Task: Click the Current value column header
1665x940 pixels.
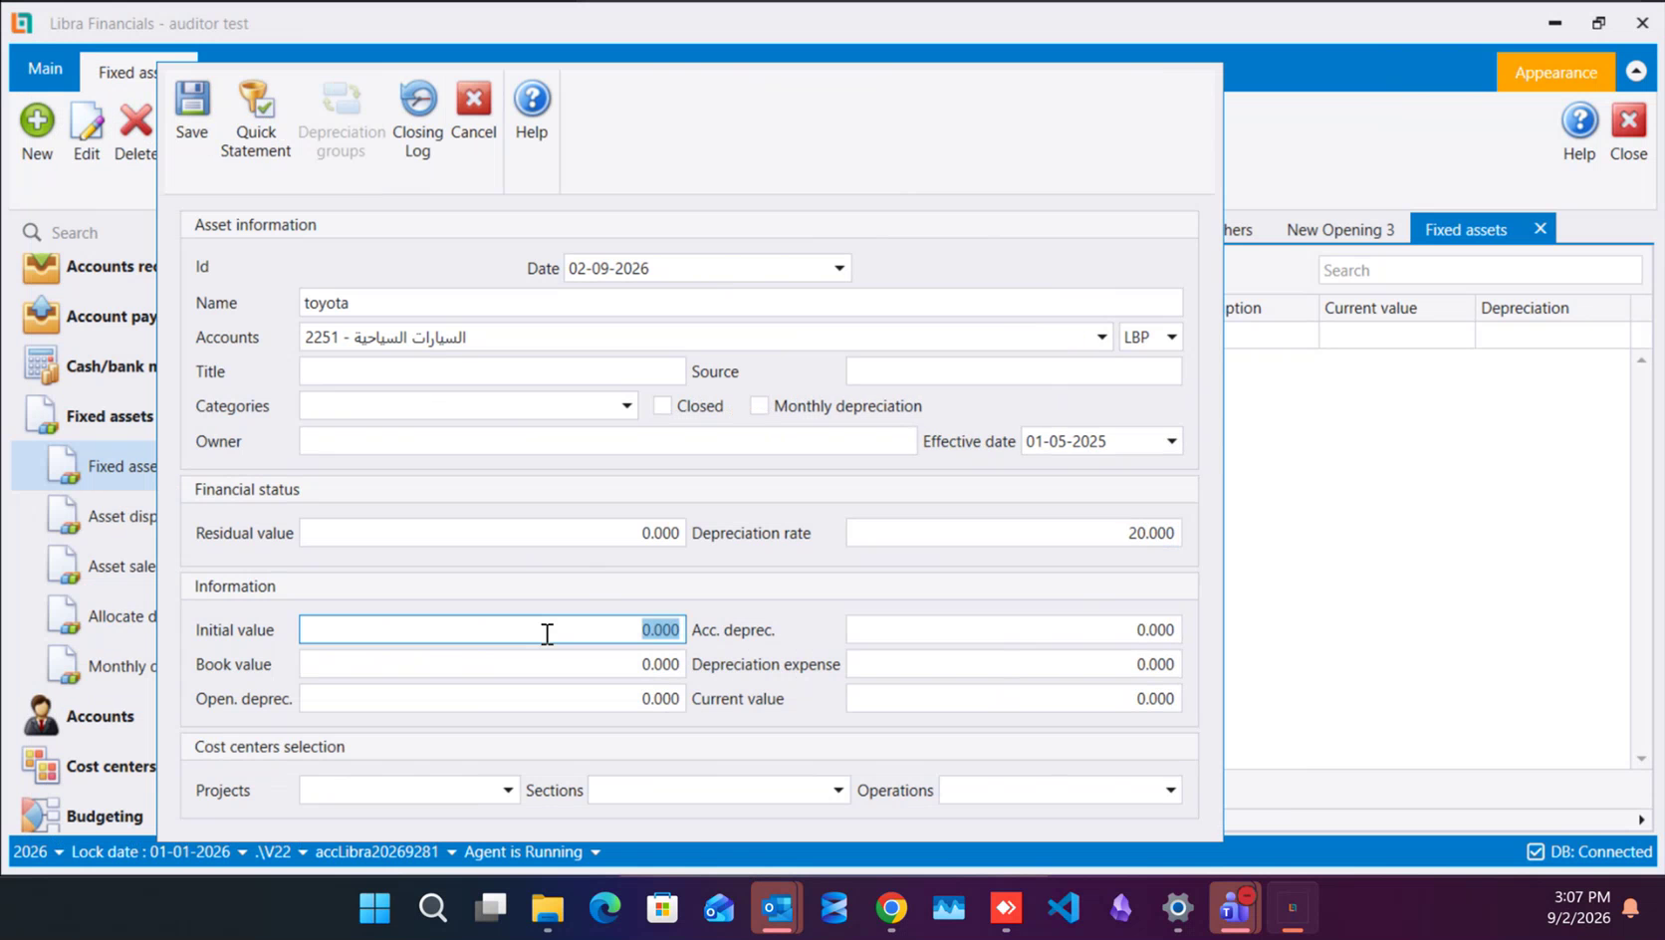Action: coord(1396,309)
